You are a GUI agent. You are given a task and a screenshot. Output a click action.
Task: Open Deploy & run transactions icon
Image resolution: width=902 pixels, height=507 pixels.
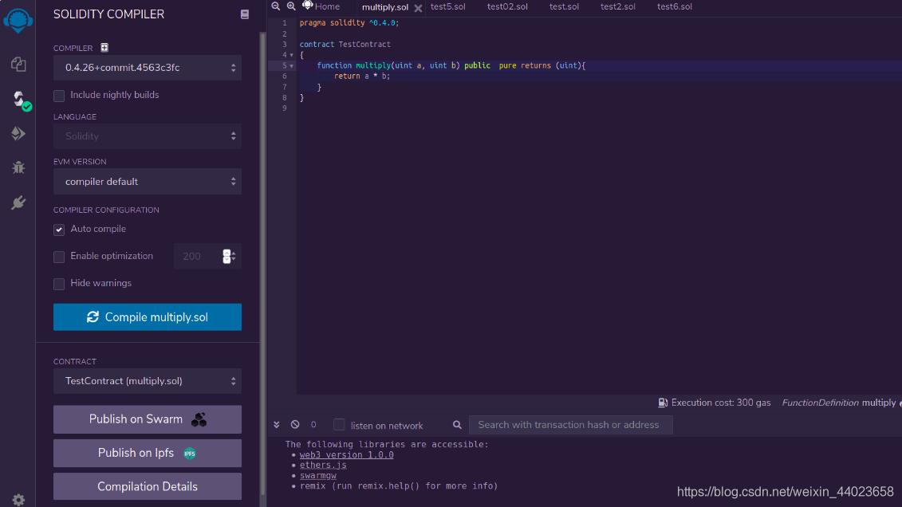18,133
